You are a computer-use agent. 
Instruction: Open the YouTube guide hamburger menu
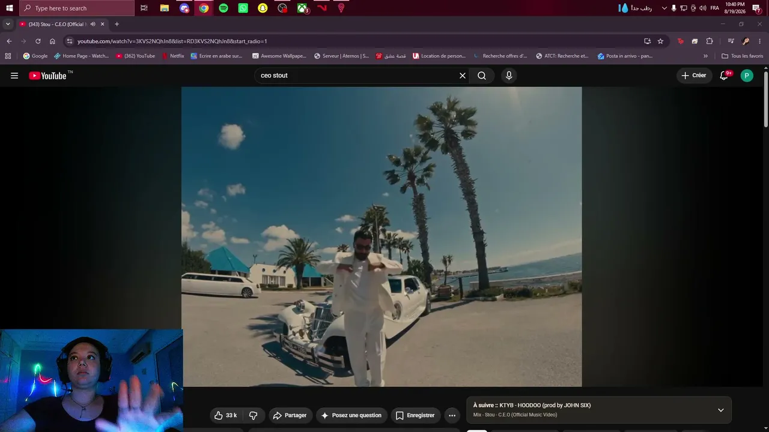pyautogui.click(x=14, y=76)
